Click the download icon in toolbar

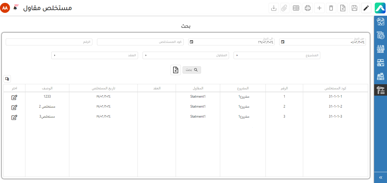point(274,8)
